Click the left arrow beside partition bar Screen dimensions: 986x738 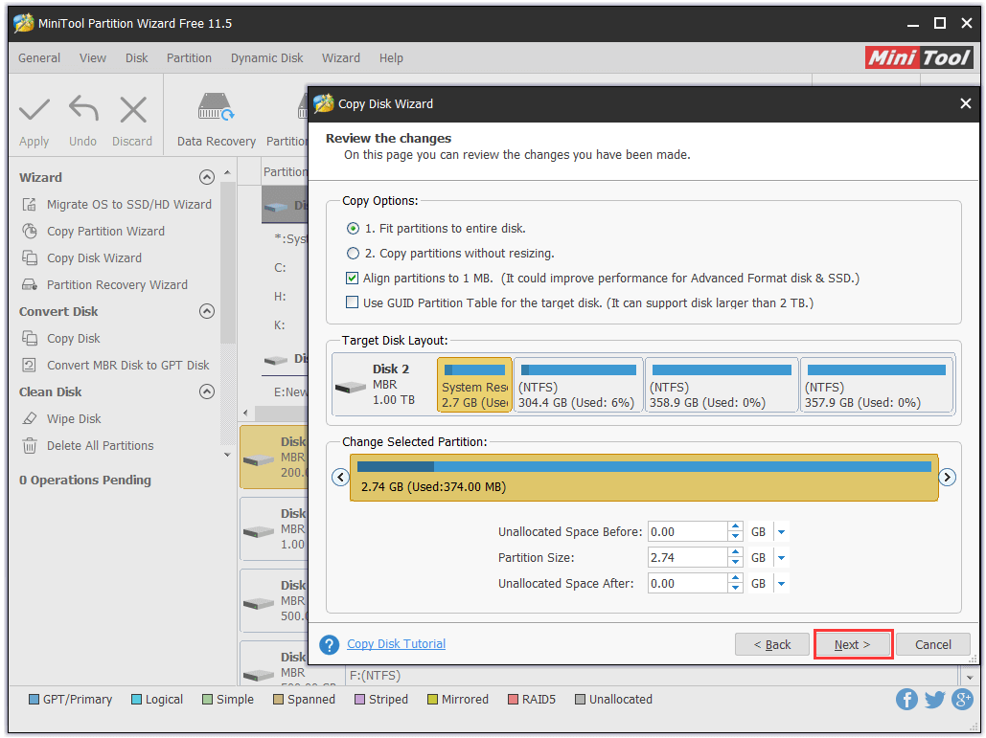tap(340, 478)
